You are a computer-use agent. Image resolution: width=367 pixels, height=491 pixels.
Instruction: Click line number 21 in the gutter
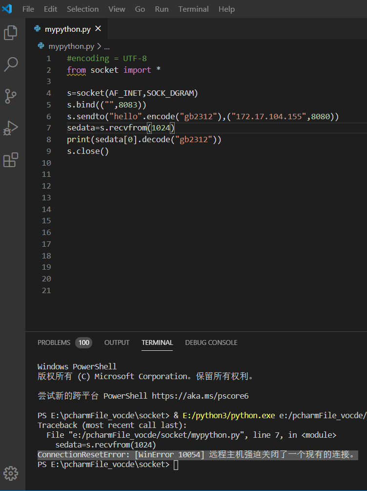click(46, 291)
